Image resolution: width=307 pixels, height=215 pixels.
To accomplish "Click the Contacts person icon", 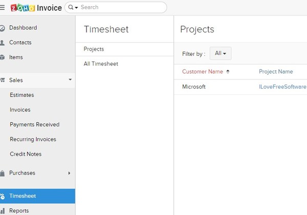I will coord(3,42).
